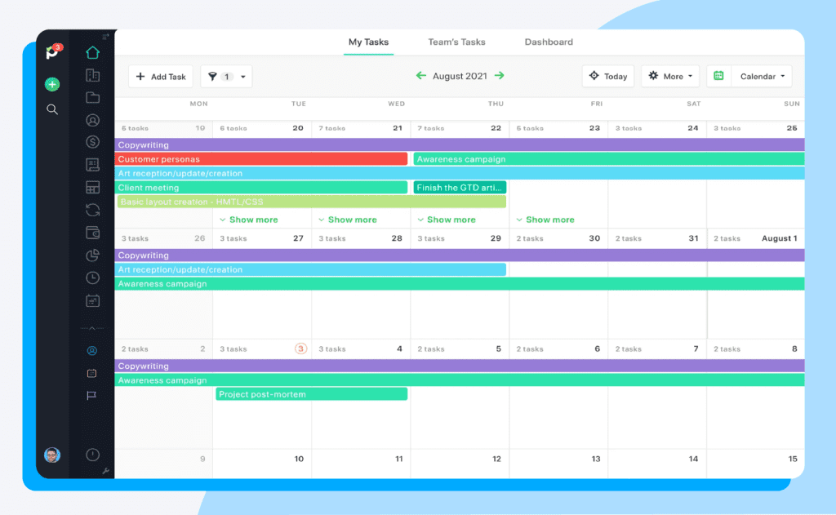Open the Invoices dollar icon
The image size is (836, 515).
pos(92,141)
